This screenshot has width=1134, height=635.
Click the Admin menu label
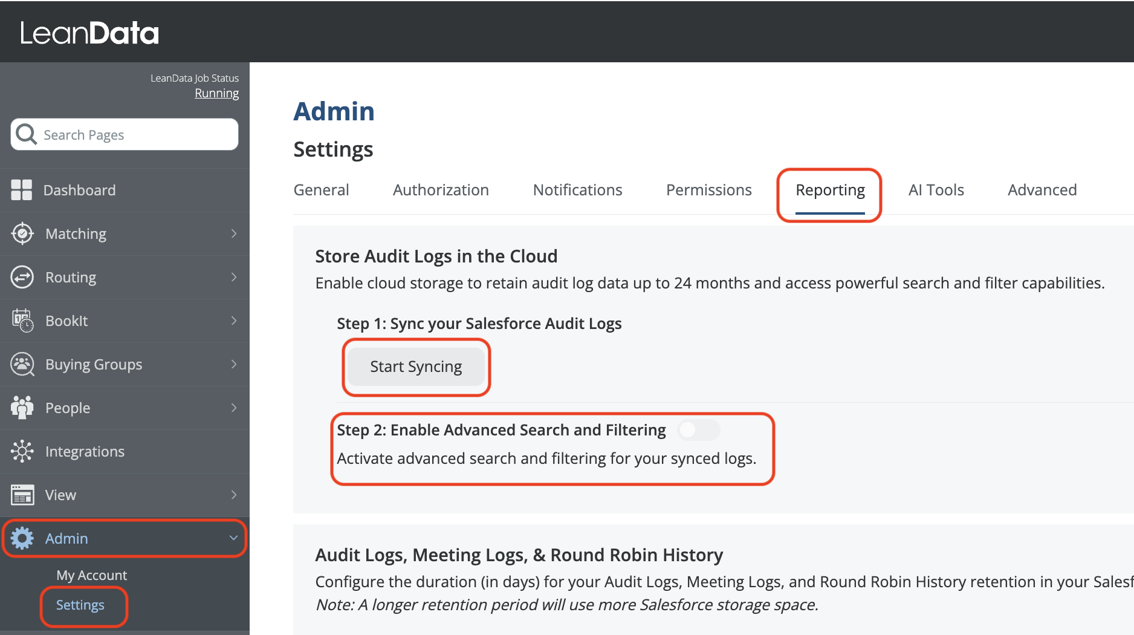(x=66, y=538)
